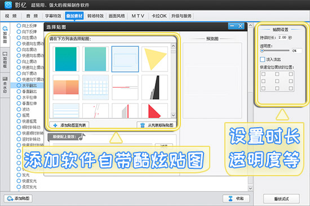
Task: Choose the blue horizontal lines sticker thumbnail
Action: click(x=66, y=111)
